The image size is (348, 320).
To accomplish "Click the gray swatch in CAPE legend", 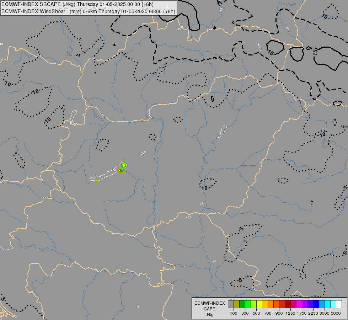I will tap(231, 304).
